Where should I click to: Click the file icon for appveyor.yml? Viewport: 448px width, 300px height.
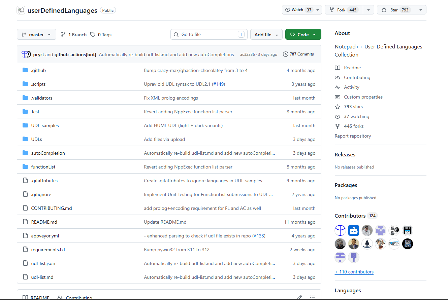click(25, 236)
